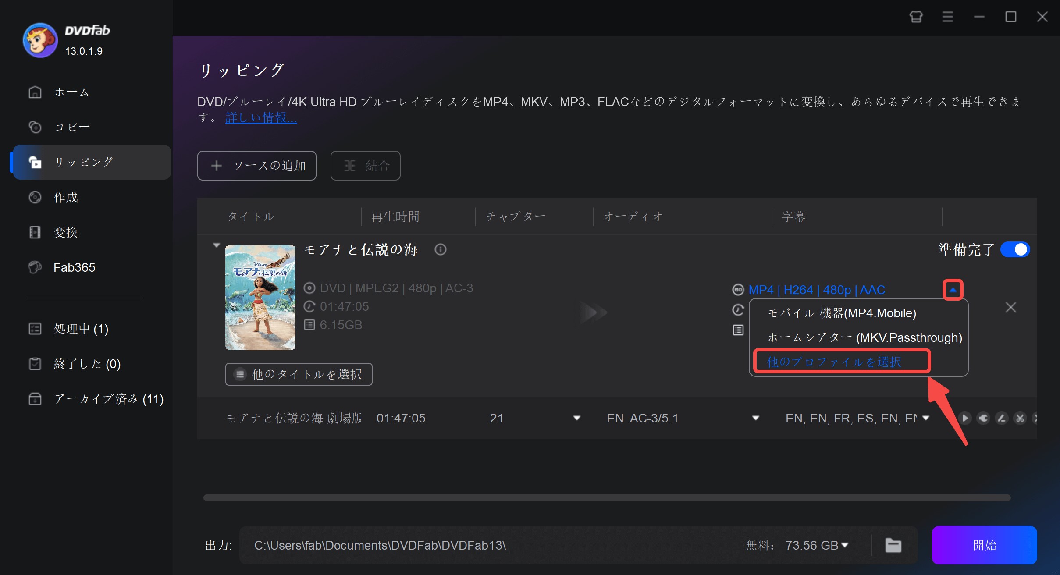Image resolution: width=1060 pixels, height=575 pixels.
Task: Click the horizontal scrollbar under the title list
Action: click(607, 498)
